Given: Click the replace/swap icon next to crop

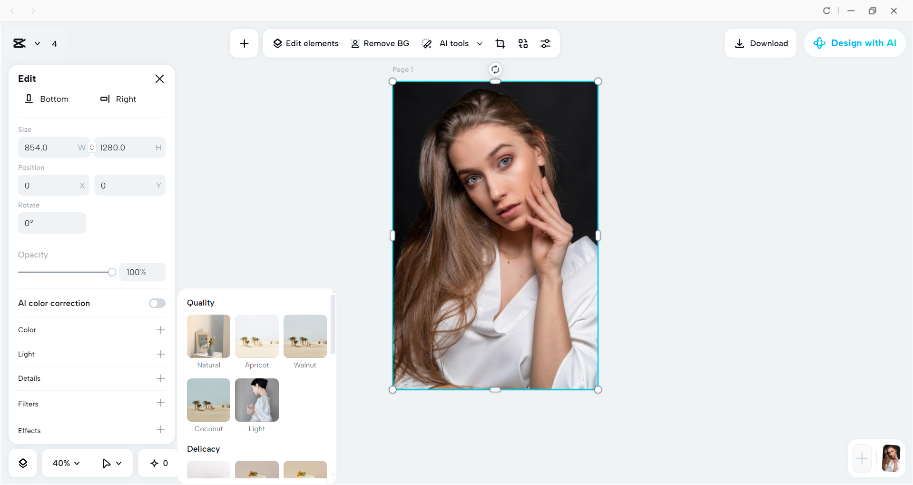Looking at the screenshot, I should coord(523,43).
